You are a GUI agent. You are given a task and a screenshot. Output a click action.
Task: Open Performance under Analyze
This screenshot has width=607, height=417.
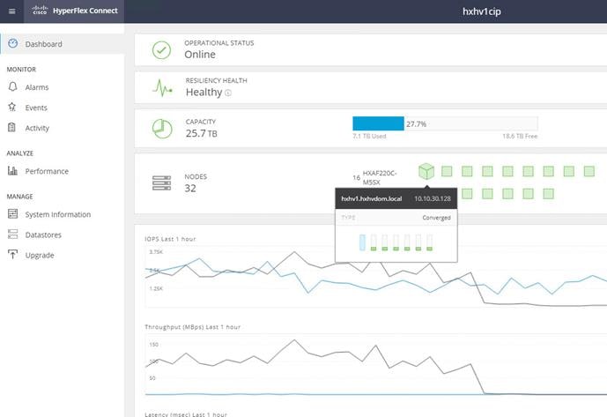coord(47,171)
